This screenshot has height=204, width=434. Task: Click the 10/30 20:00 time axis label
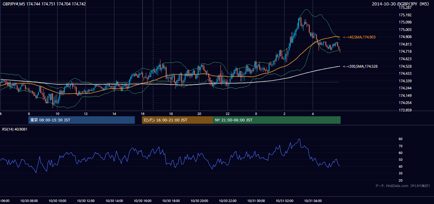[199, 201]
